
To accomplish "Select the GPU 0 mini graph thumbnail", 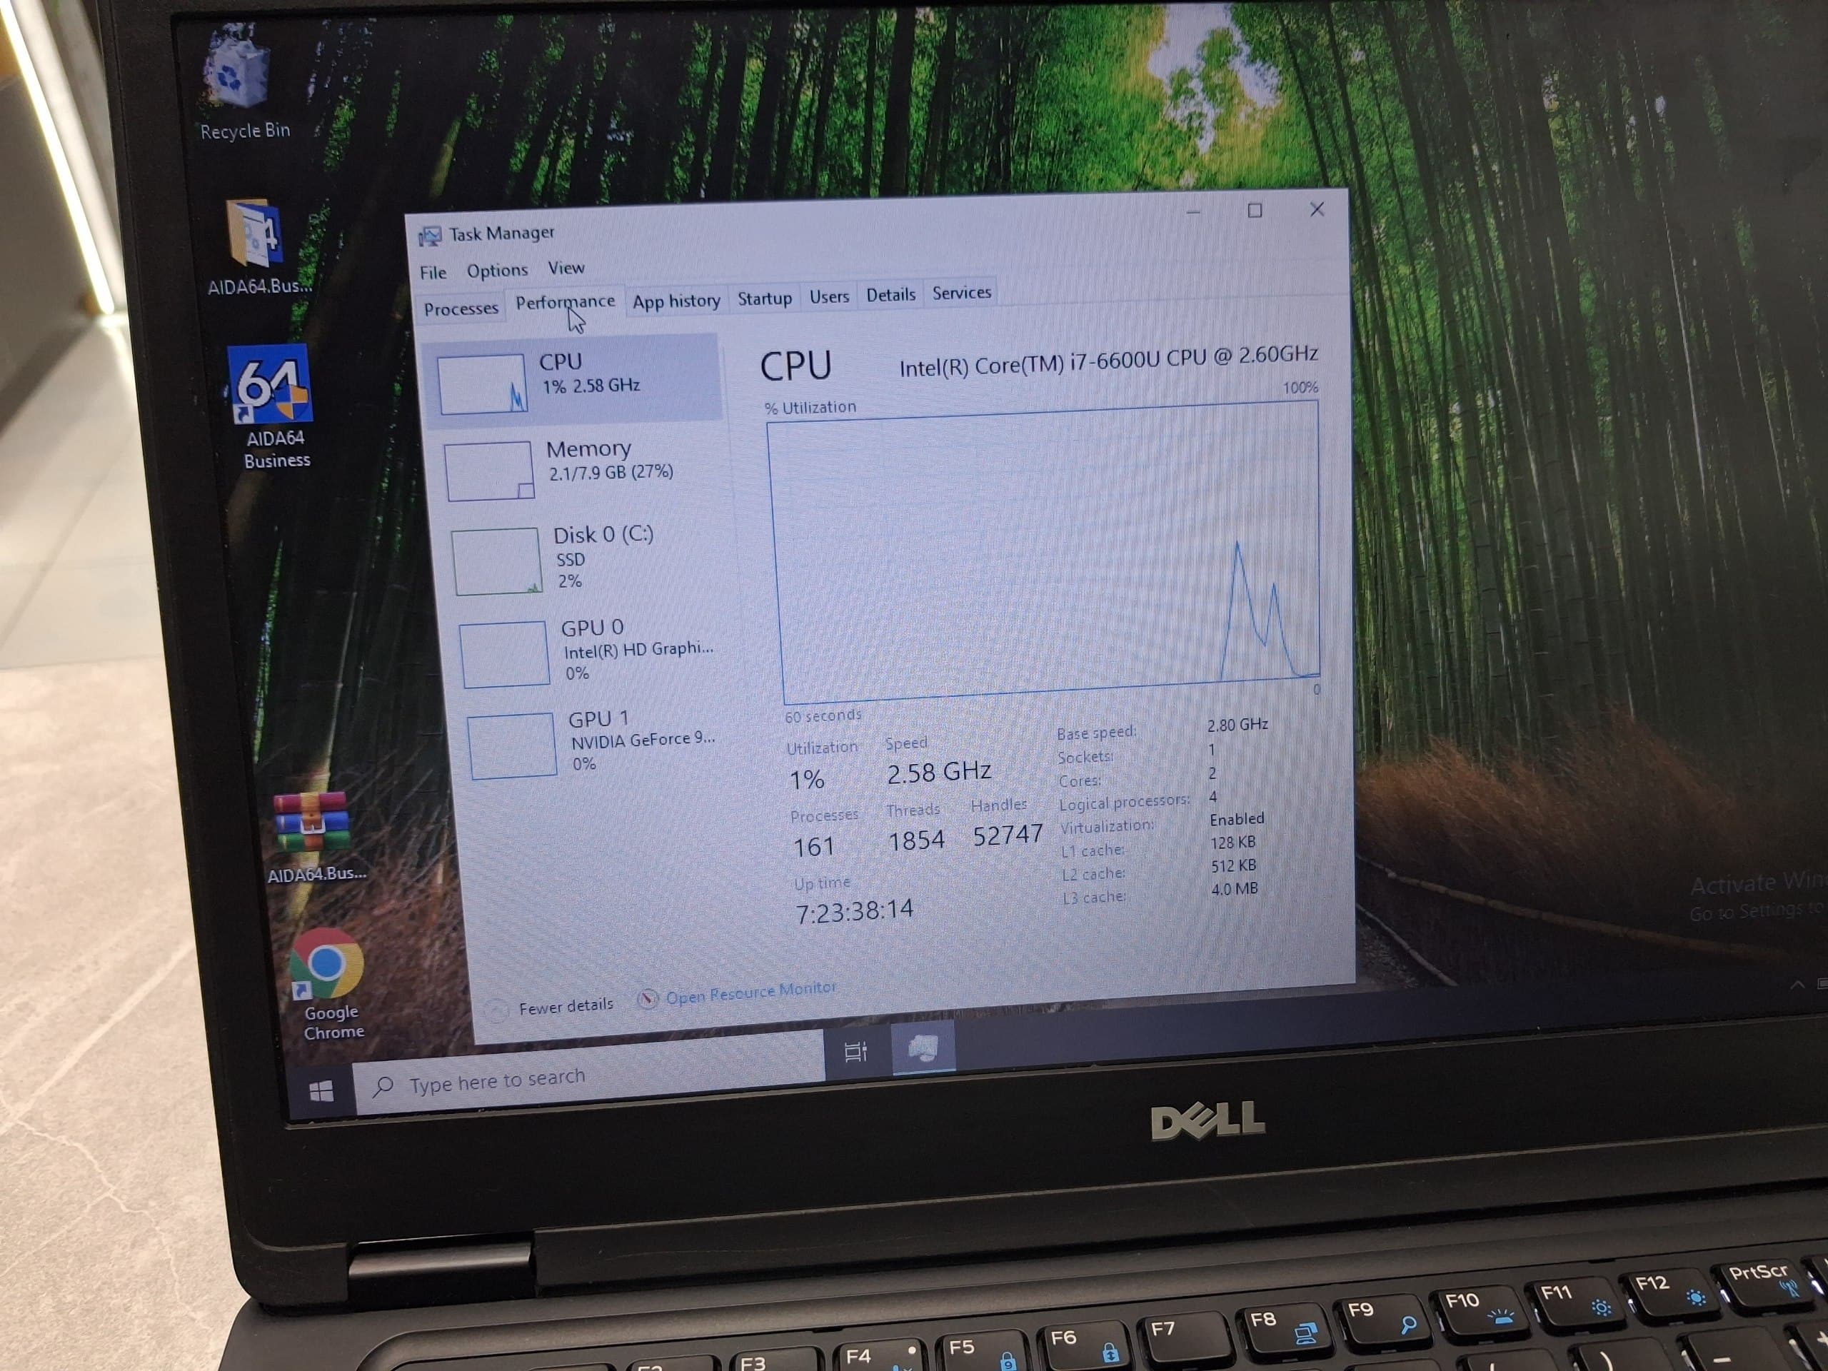I will pos(503,653).
